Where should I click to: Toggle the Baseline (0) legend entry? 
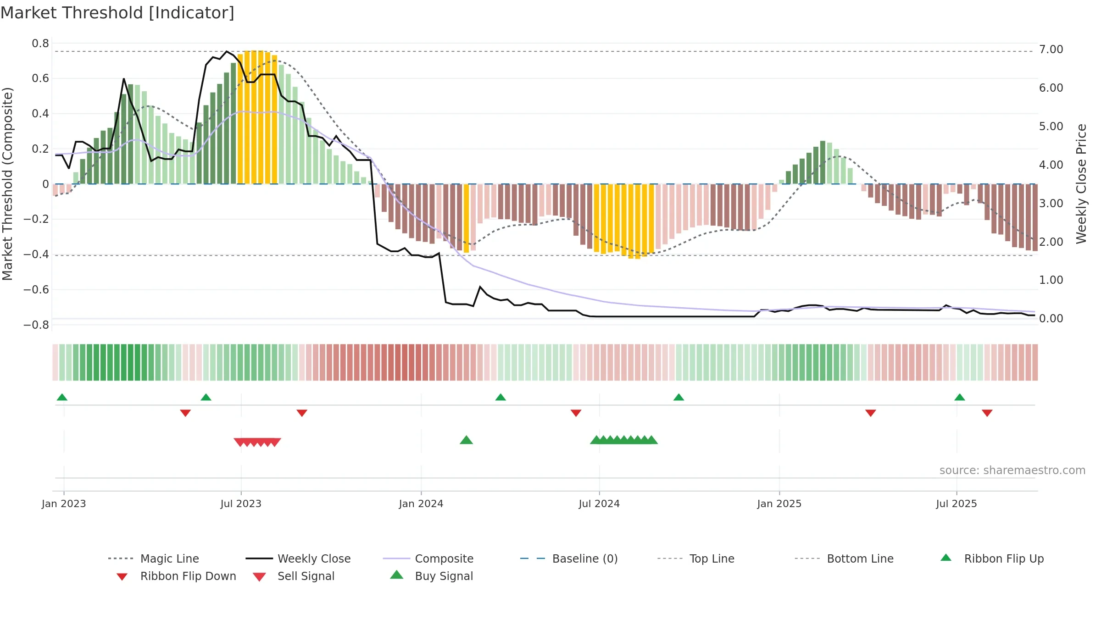coord(569,558)
